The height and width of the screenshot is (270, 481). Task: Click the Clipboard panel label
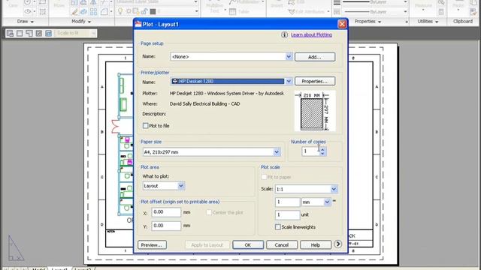click(x=463, y=22)
